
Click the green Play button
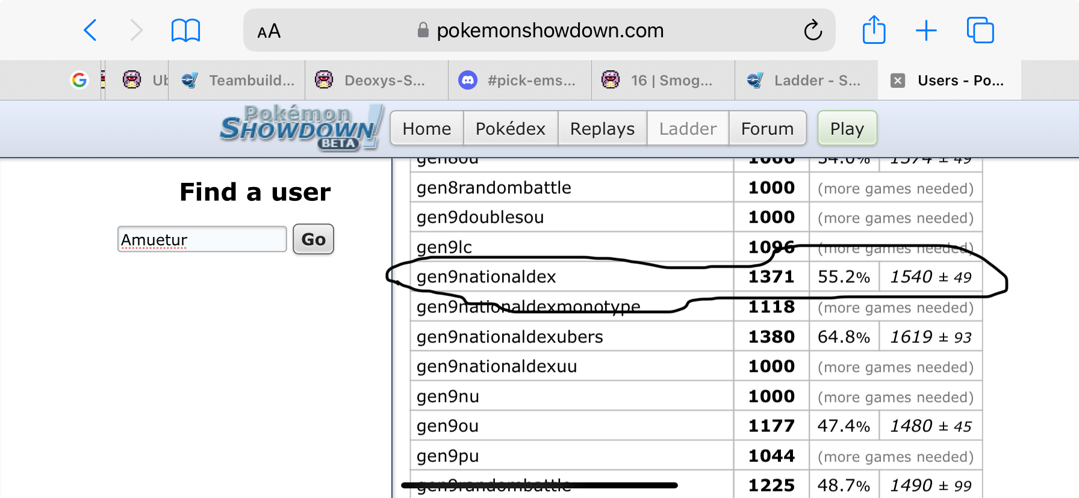coord(847,128)
